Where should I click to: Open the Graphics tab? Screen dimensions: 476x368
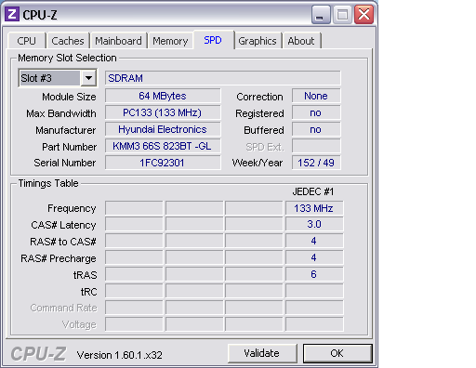pyautogui.click(x=258, y=41)
